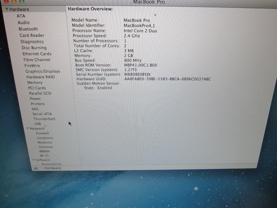This screenshot has width=277, height=208.
Task: Select the MacBookPro4,1 identifier value
Action: [139, 26]
